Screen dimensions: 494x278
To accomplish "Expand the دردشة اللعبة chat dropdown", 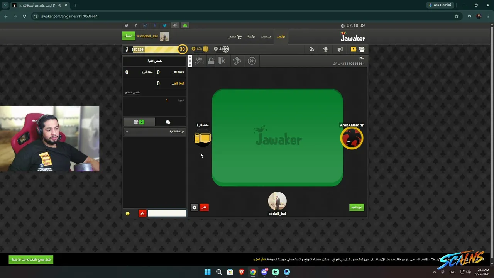I will [155, 132].
